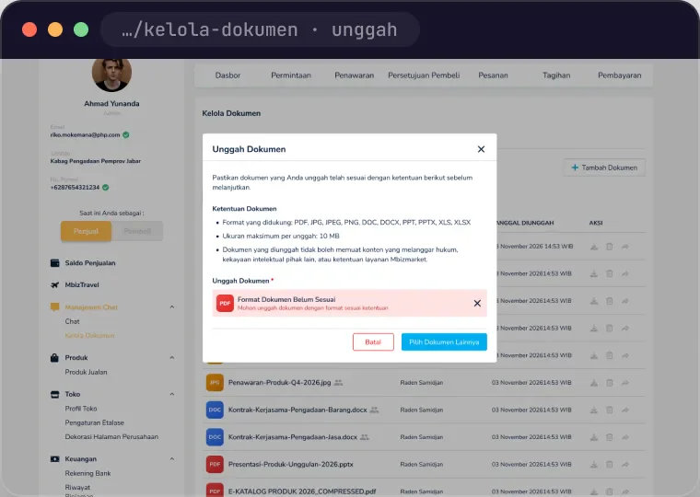This screenshot has width=700, height=497.
Task: Click the Saldo Penjualan wallet icon
Action: (55, 263)
